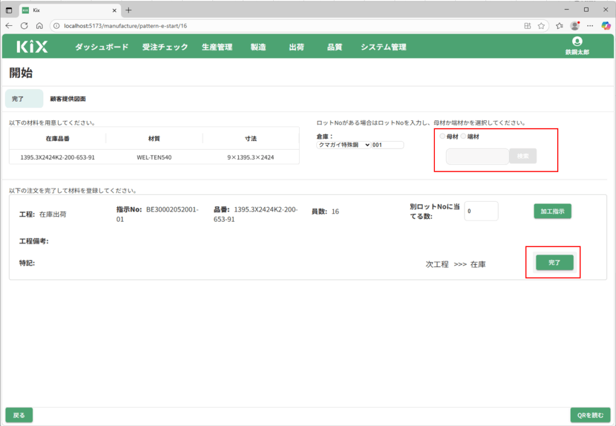Click the browser refresh icon
The width and height of the screenshot is (616, 426).
[24, 26]
